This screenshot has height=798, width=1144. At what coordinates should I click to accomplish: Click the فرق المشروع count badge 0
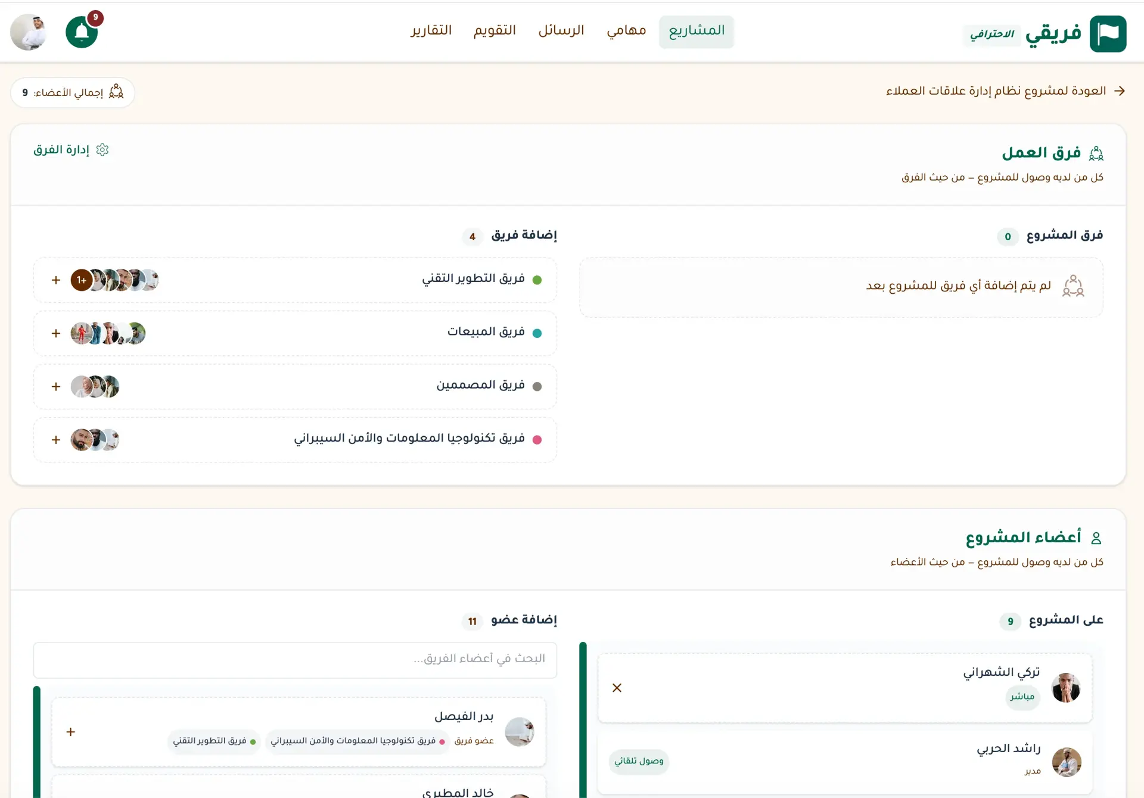[x=1008, y=237]
